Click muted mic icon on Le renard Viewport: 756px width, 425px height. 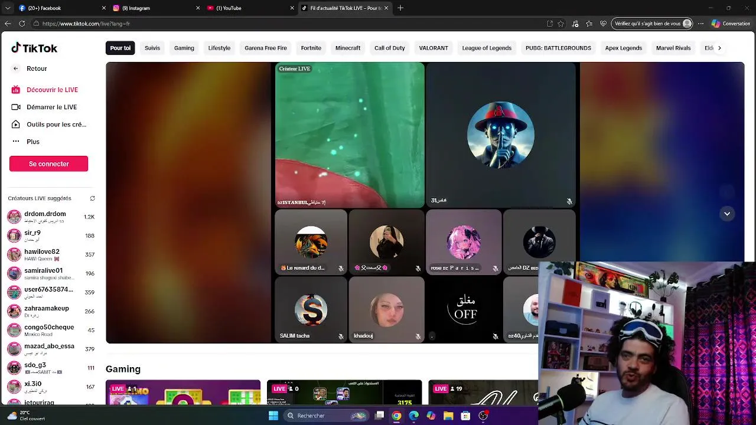341,269
